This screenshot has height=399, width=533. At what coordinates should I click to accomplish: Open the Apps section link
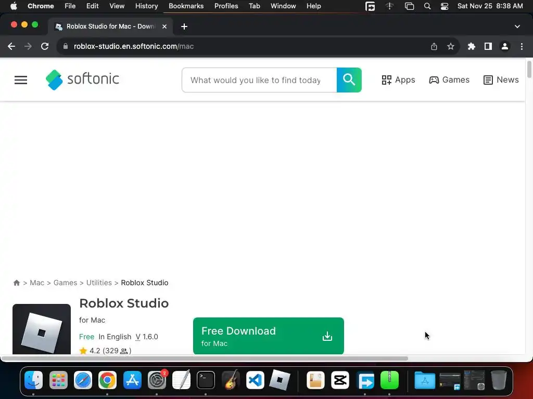pos(398,79)
